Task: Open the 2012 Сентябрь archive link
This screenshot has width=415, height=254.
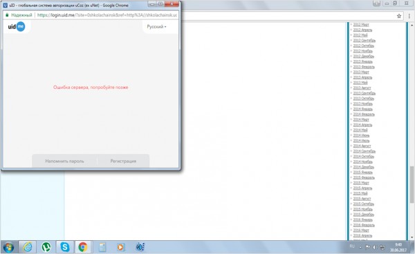Action: click(x=365, y=41)
